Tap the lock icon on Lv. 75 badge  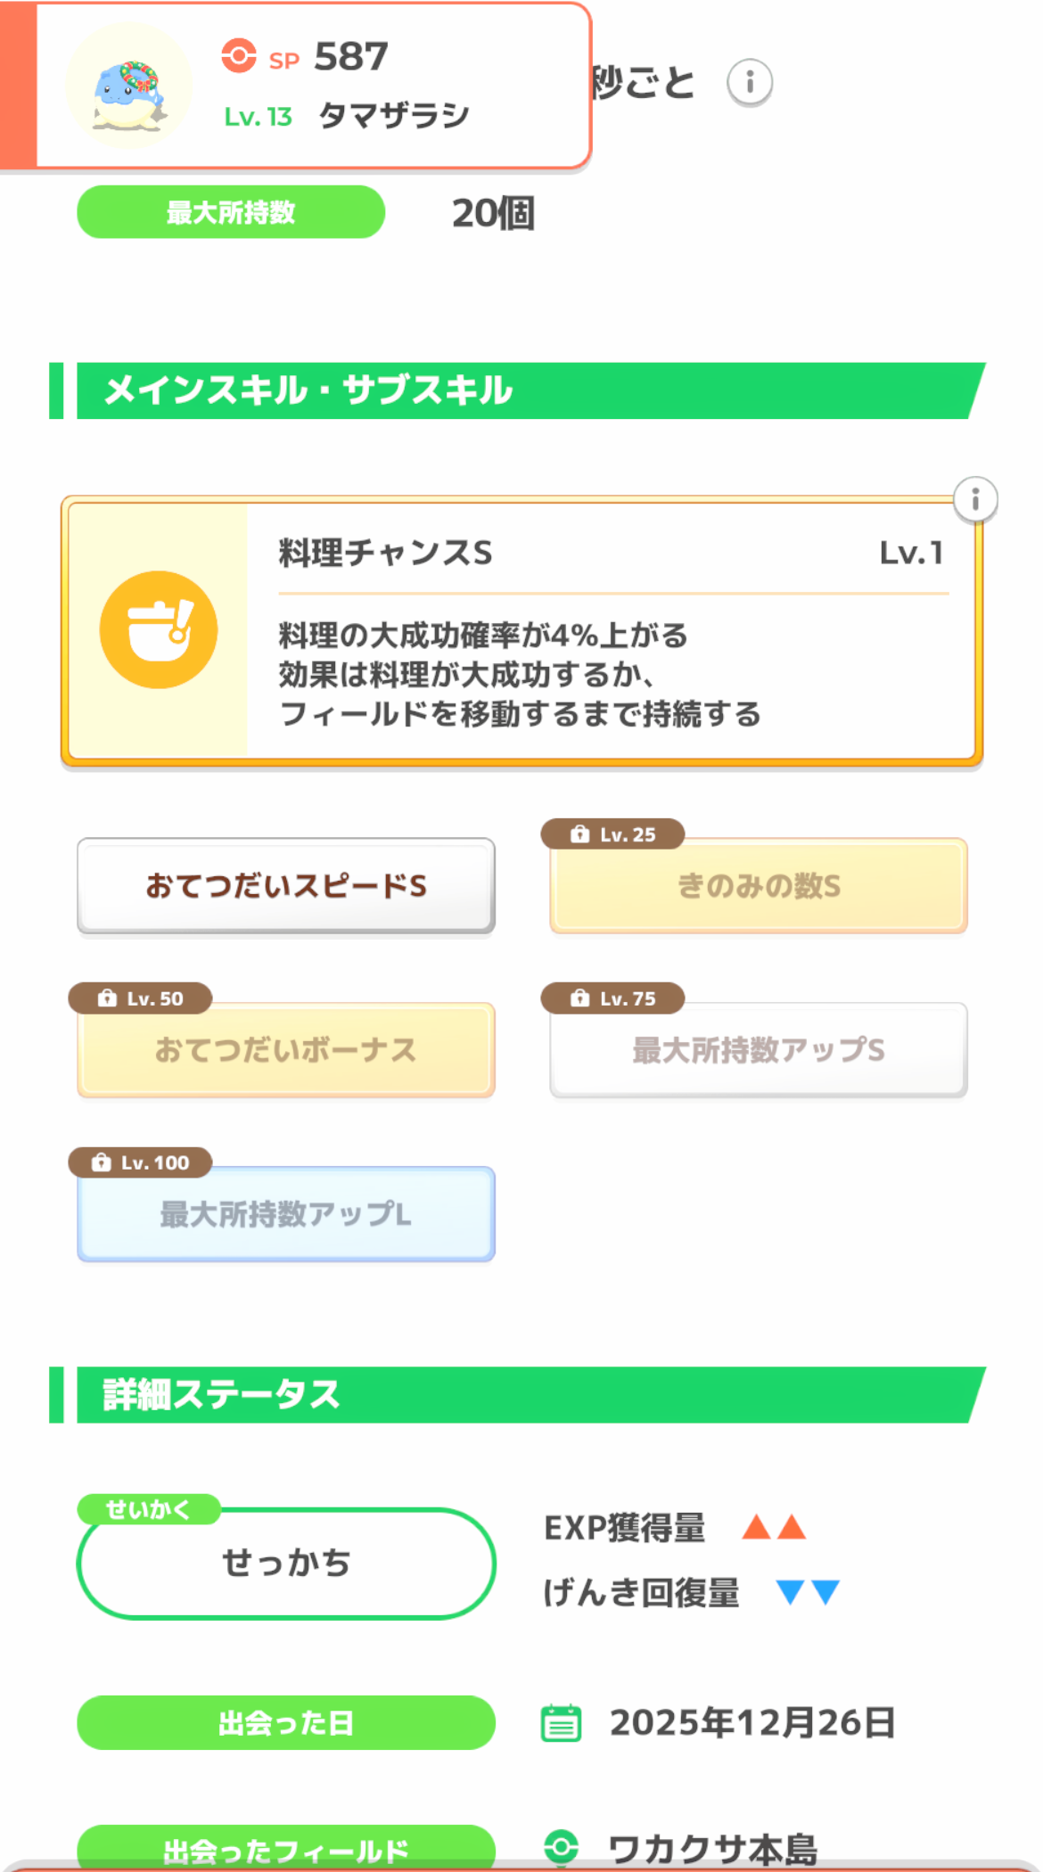pyautogui.click(x=579, y=998)
